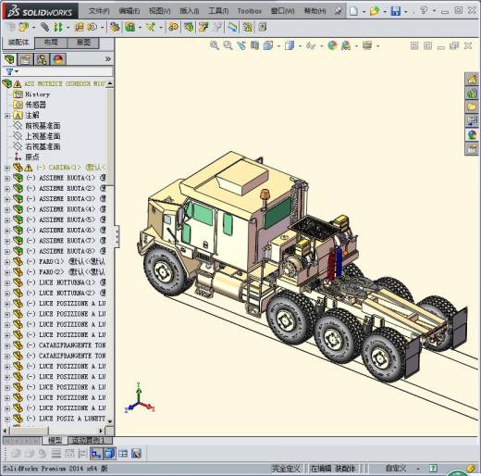Click the New document icon

point(353,11)
